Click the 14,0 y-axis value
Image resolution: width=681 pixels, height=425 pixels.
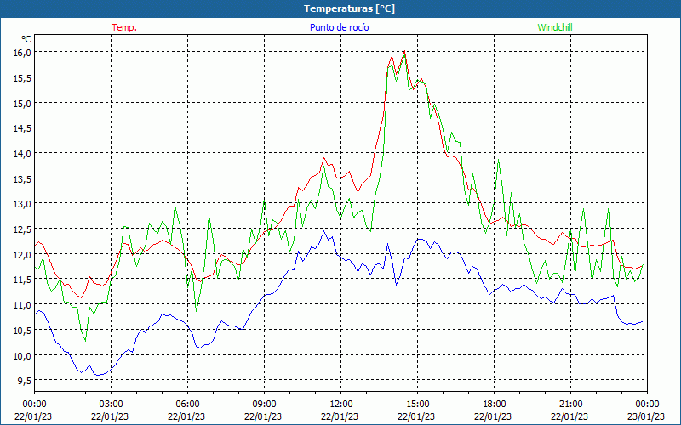(23, 154)
